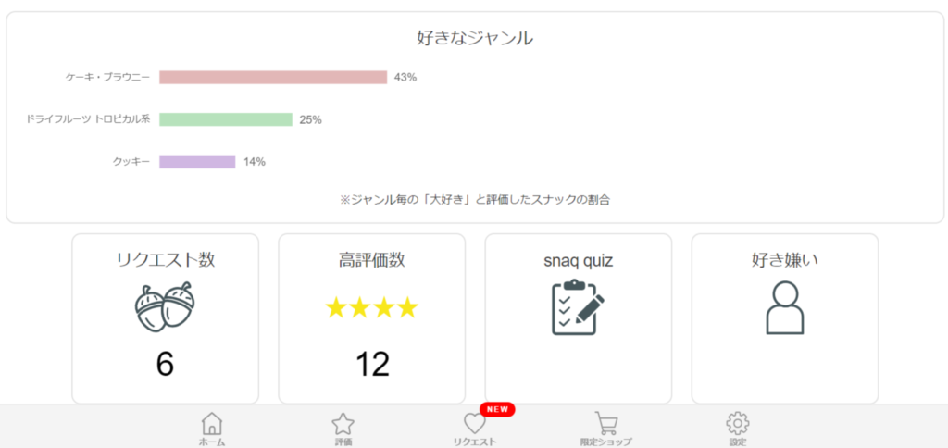
Task: Click the green ドライフルーツ トロピカル系 bar
Action: point(226,119)
